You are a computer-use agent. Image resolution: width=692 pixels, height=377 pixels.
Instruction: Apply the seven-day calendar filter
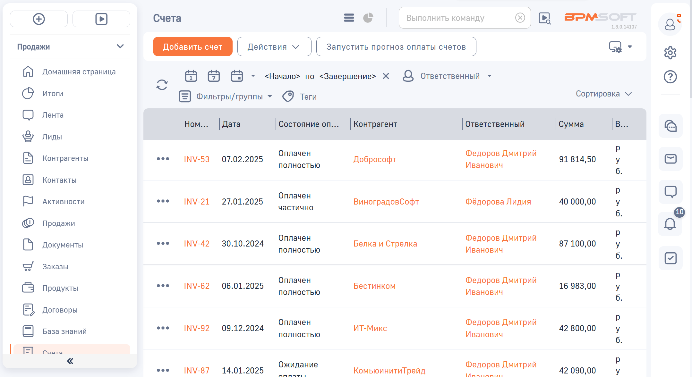click(214, 76)
